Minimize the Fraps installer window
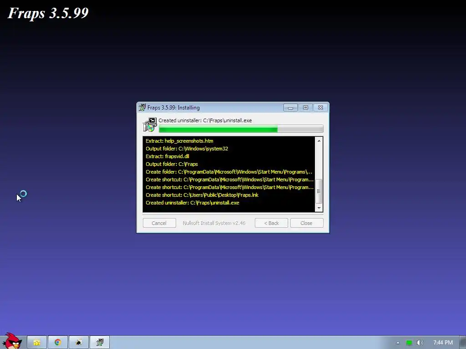The height and width of the screenshot is (349, 466). click(x=290, y=107)
